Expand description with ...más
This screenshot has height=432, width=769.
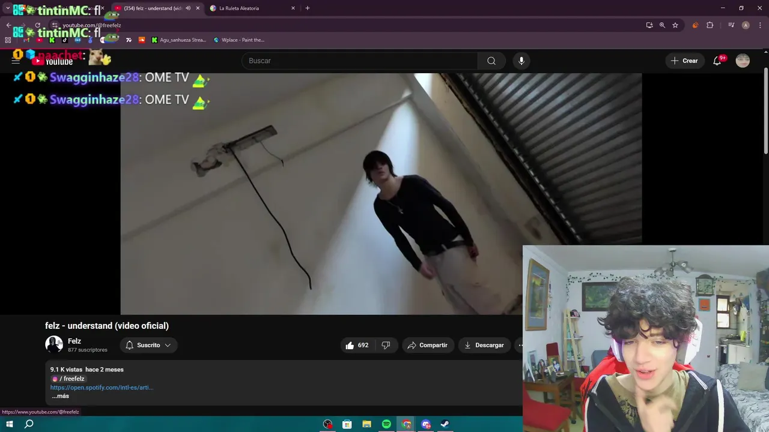[60, 396]
